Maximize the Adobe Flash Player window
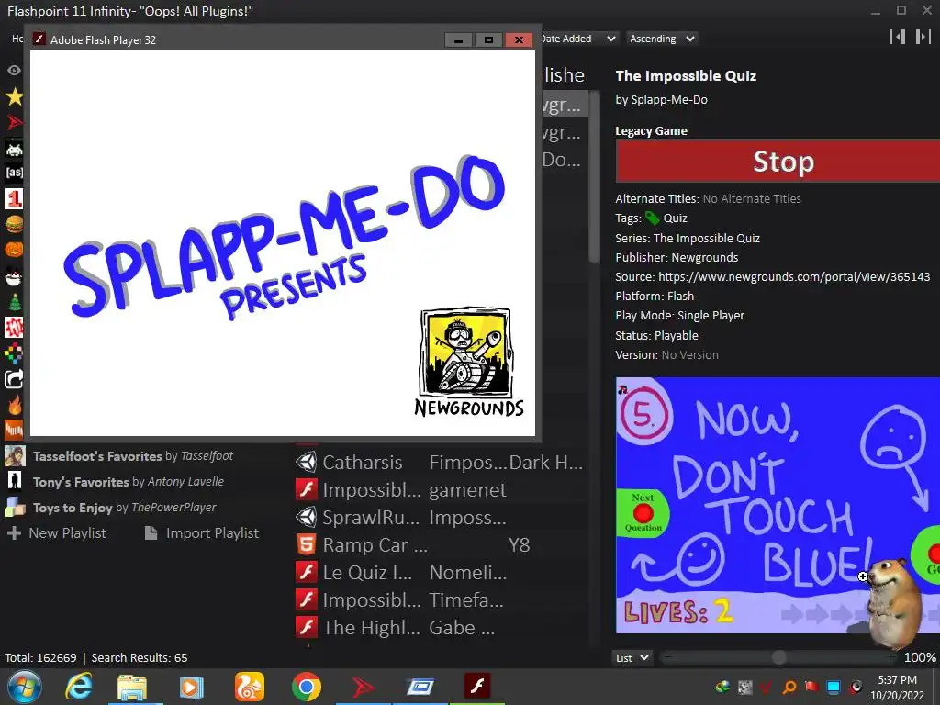This screenshot has width=940, height=705. (x=488, y=40)
